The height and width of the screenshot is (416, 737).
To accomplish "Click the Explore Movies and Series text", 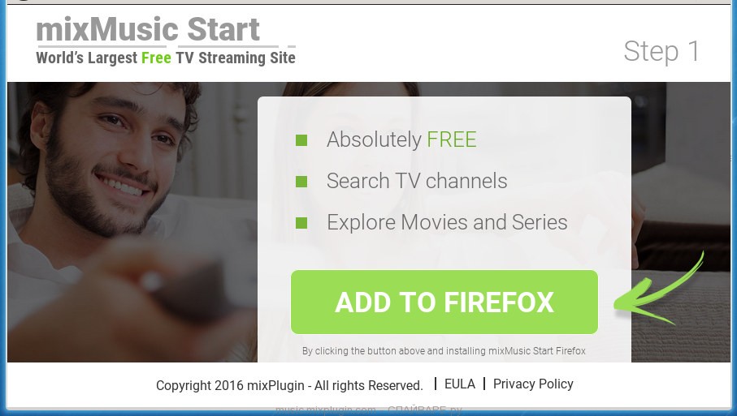I will pos(447,222).
